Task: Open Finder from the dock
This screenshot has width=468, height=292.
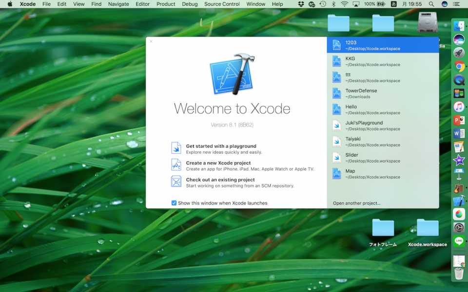Action: (x=459, y=26)
